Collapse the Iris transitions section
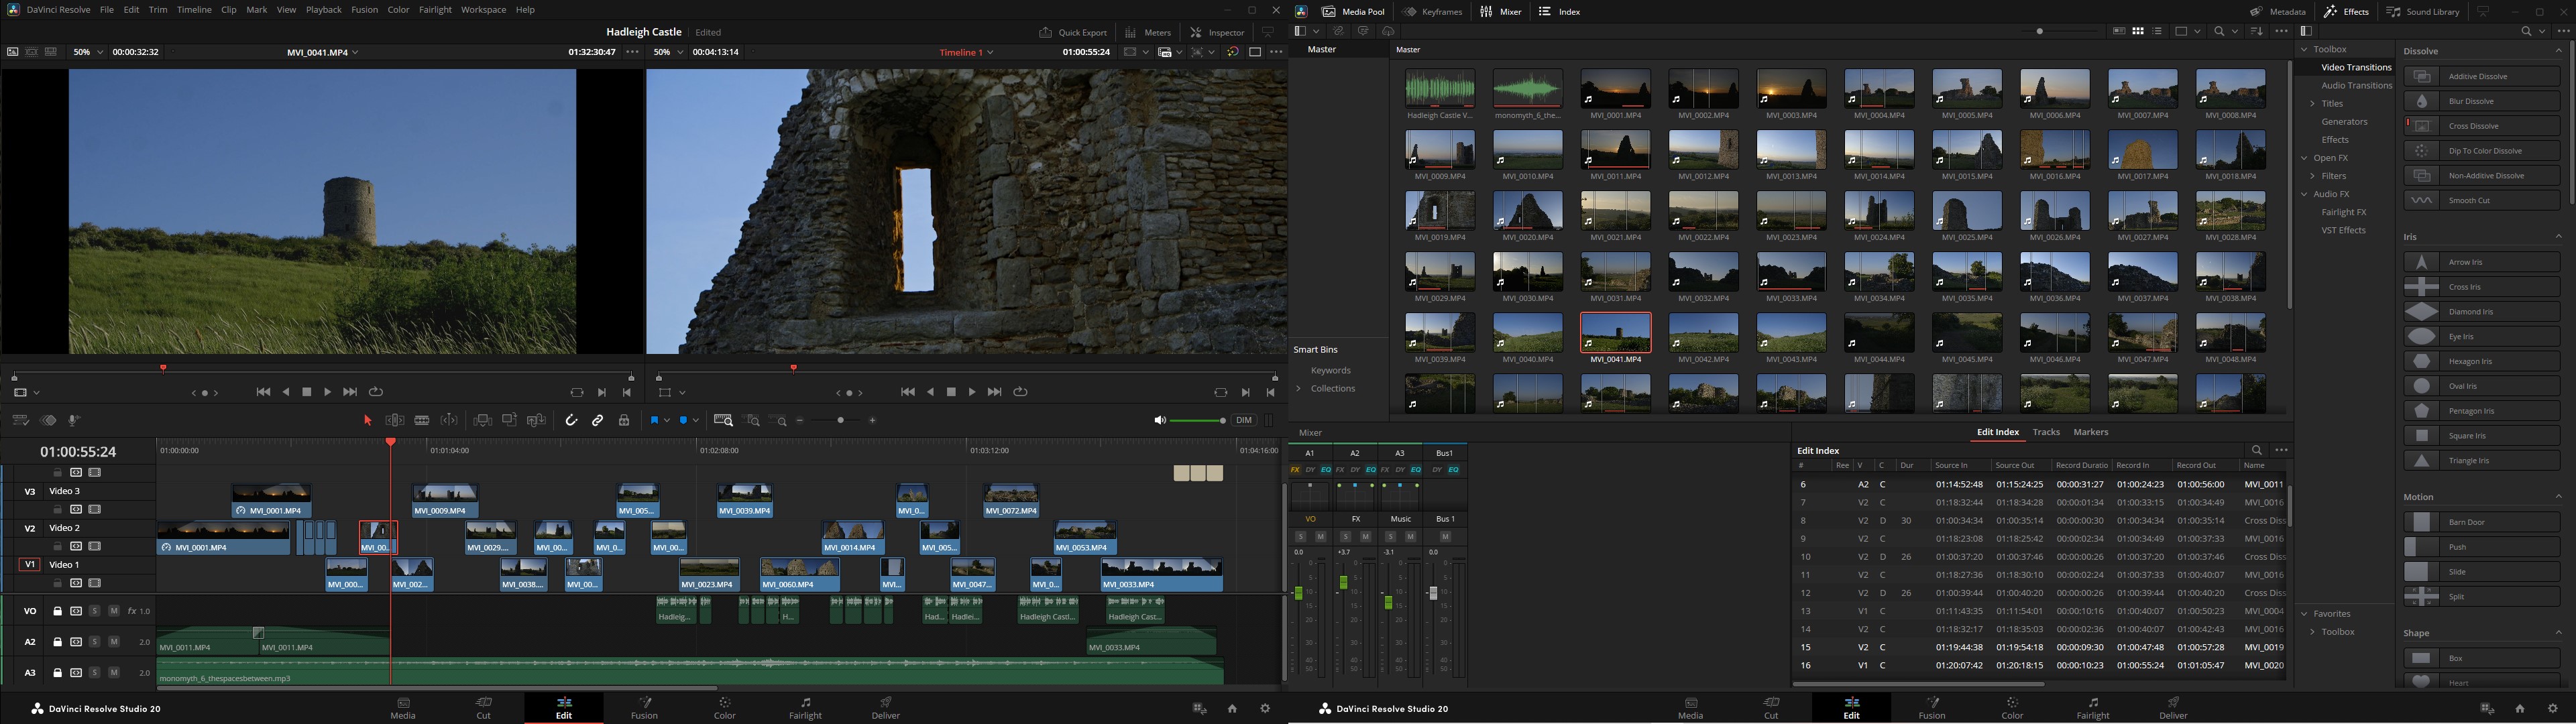 [x=2559, y=237]
